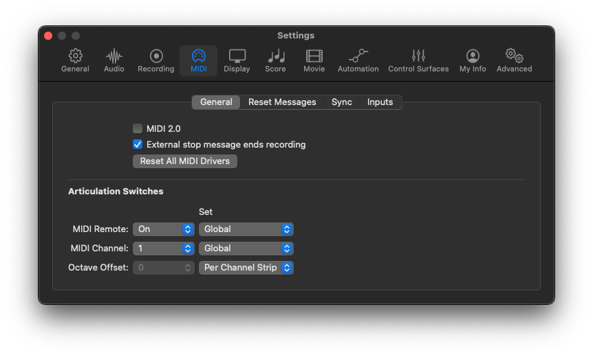Open the MIDI Remote Global set dropdown
The height and width of the screenshot is (355, 593).
point(246,229)
